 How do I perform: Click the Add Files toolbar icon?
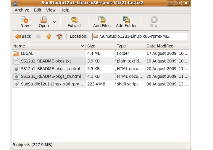(102, 20)
